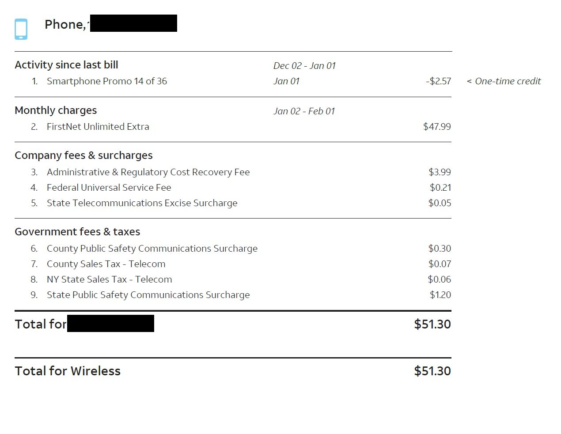Click Government fees & taxes heading
The image size is (561, 434).
tap(77, 232)
